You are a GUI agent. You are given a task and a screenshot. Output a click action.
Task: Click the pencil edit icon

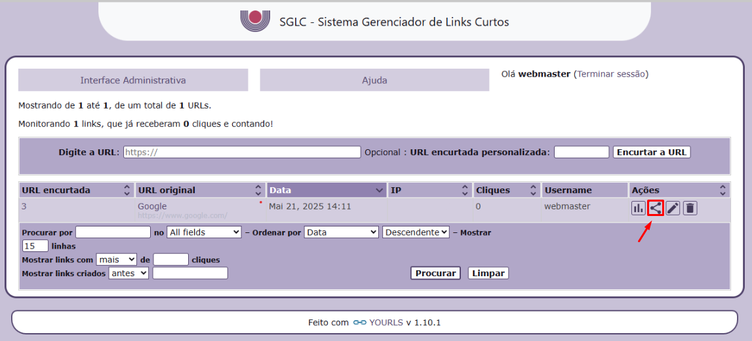point(673,208)
